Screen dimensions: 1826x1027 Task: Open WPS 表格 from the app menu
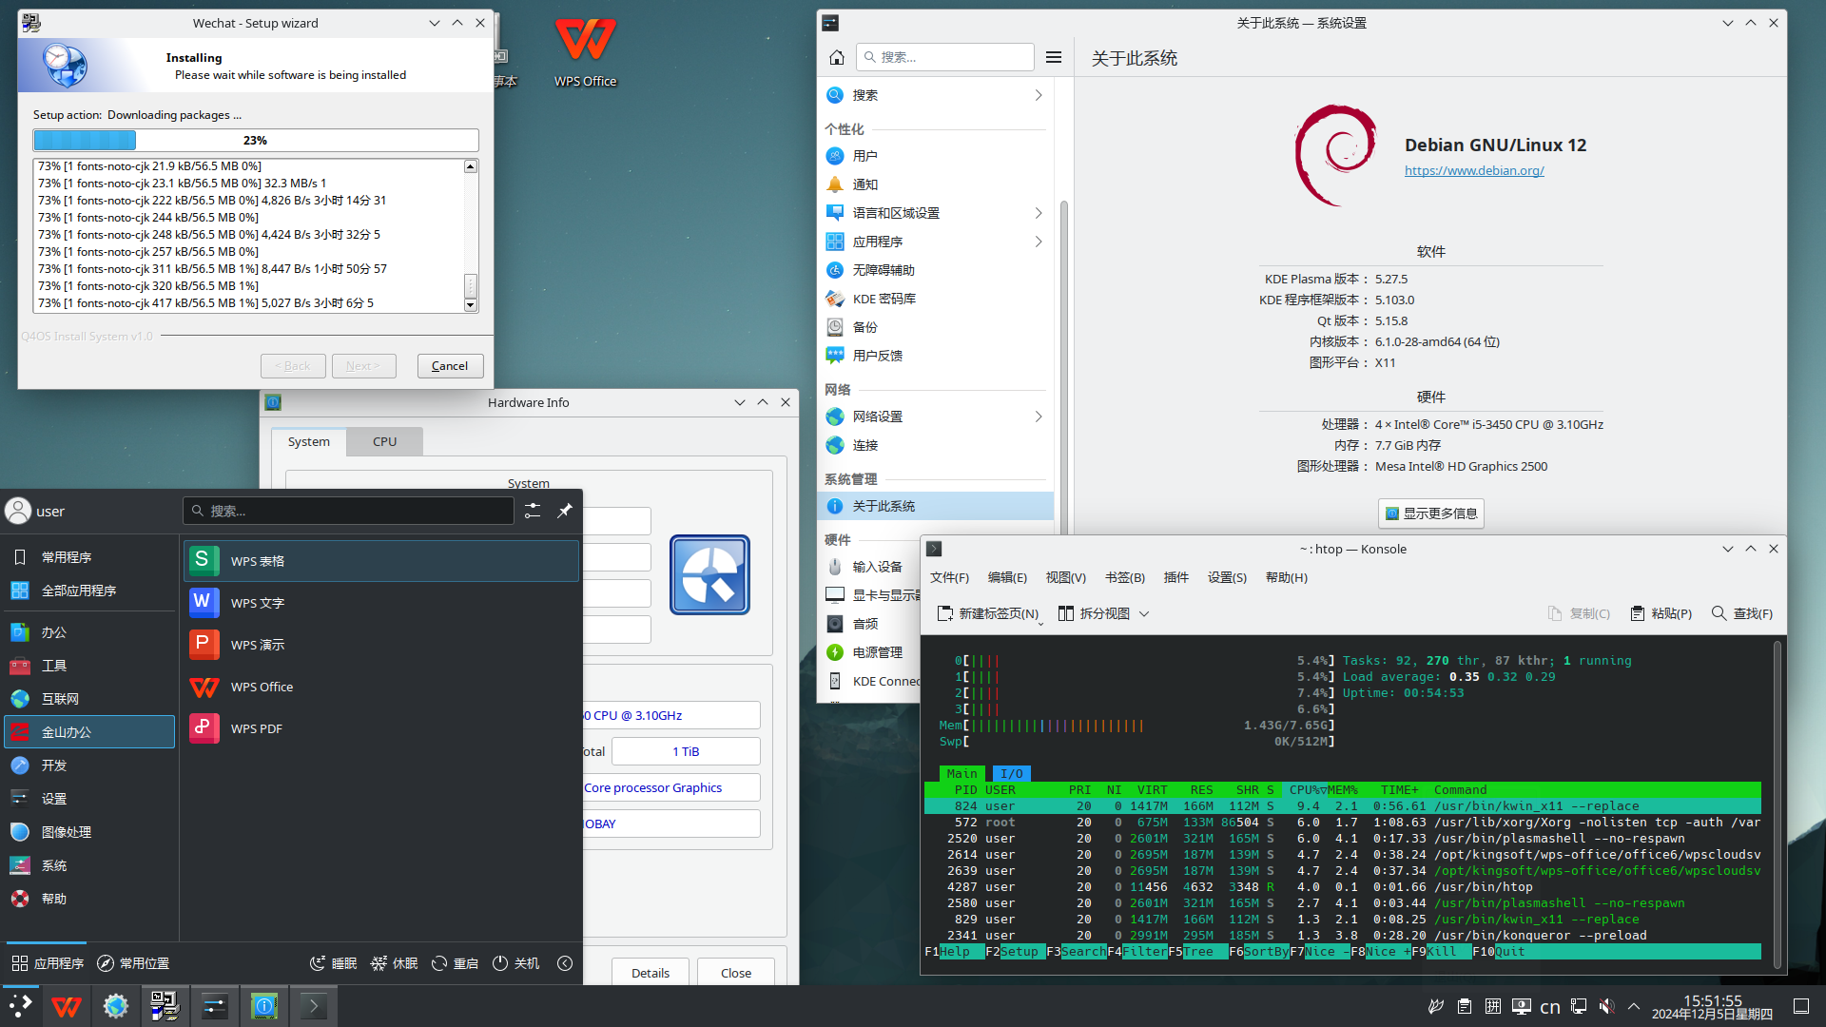380,561
